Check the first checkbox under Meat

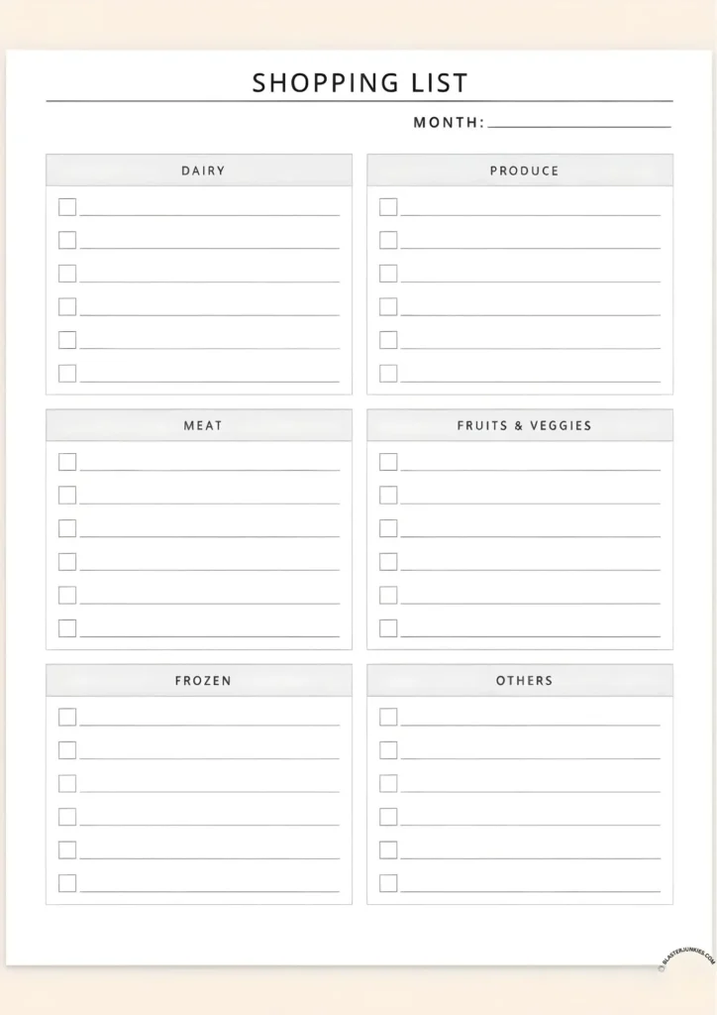click(x=67, y=462)
